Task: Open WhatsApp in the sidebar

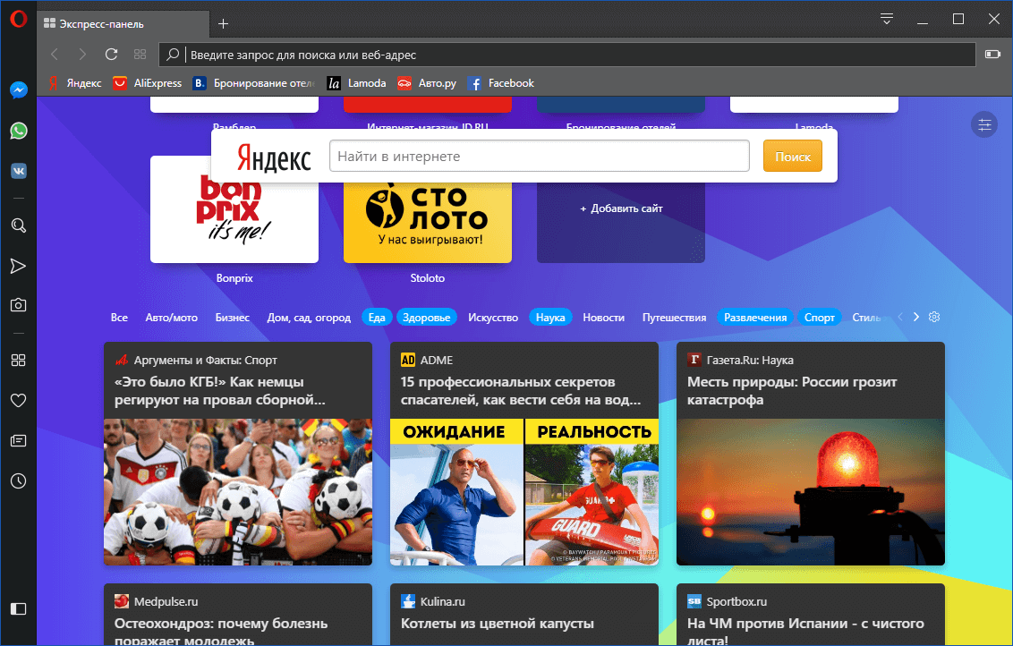Action: [x=18, y=131]
